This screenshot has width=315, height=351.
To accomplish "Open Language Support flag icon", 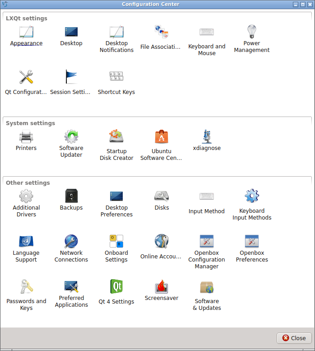I will click(26, 241).
